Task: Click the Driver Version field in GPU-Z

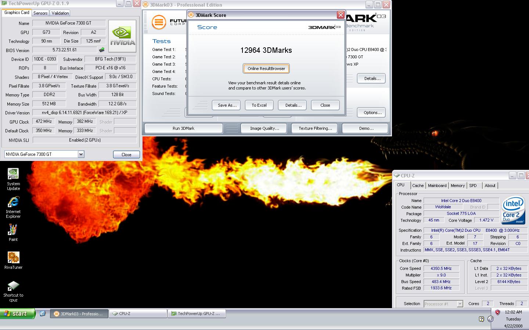Action: (84, 113)
